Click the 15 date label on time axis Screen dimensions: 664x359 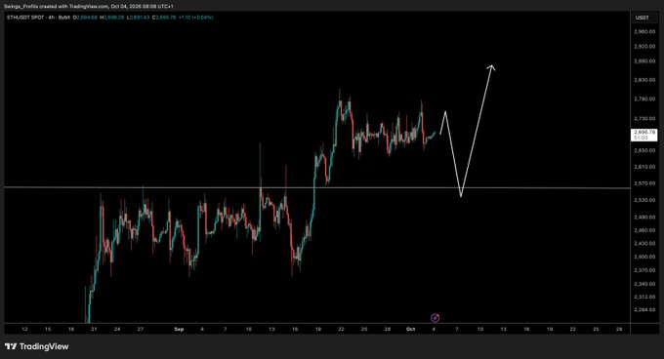pos(48,329)
